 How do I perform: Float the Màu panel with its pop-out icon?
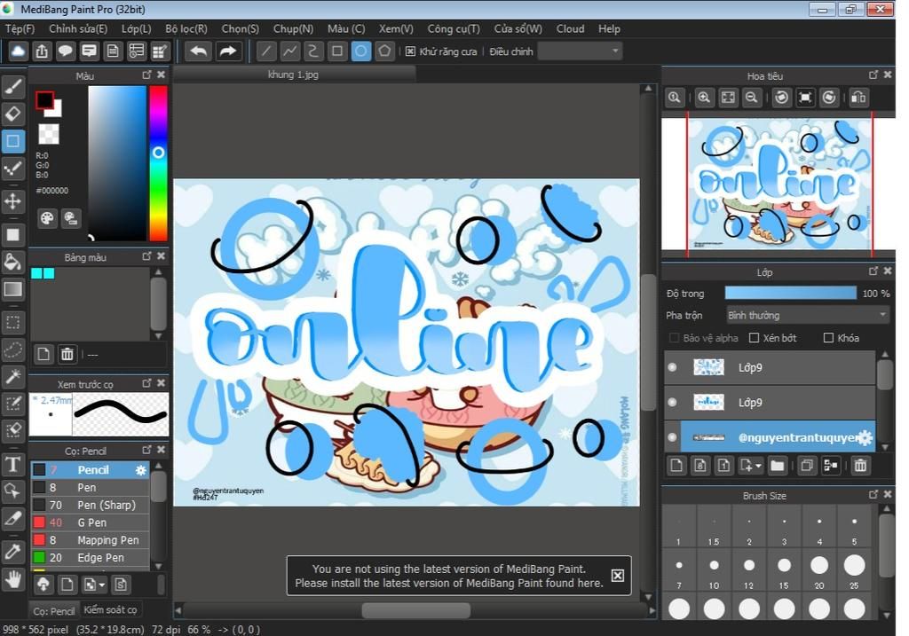tap(146, 75)
